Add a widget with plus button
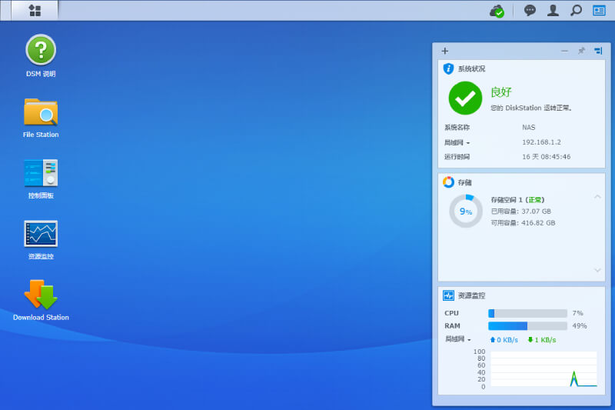615x410 pixels. pos(445,51)
